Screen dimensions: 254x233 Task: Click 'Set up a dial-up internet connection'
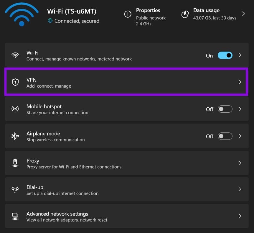[62, 193]
